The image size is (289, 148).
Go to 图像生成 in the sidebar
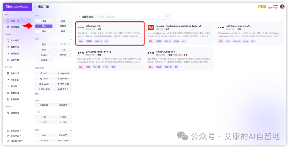17,47
